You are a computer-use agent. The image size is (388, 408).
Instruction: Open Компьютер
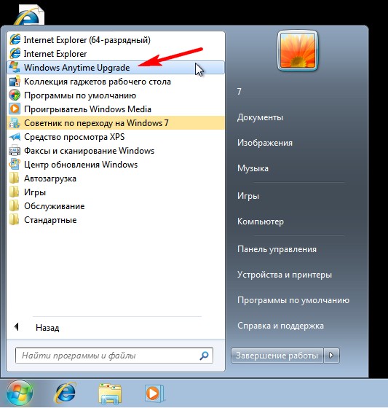click(261, 221)
